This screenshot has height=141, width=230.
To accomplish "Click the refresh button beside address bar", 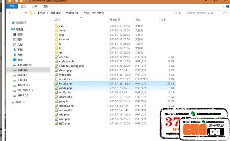I will 180,13.
